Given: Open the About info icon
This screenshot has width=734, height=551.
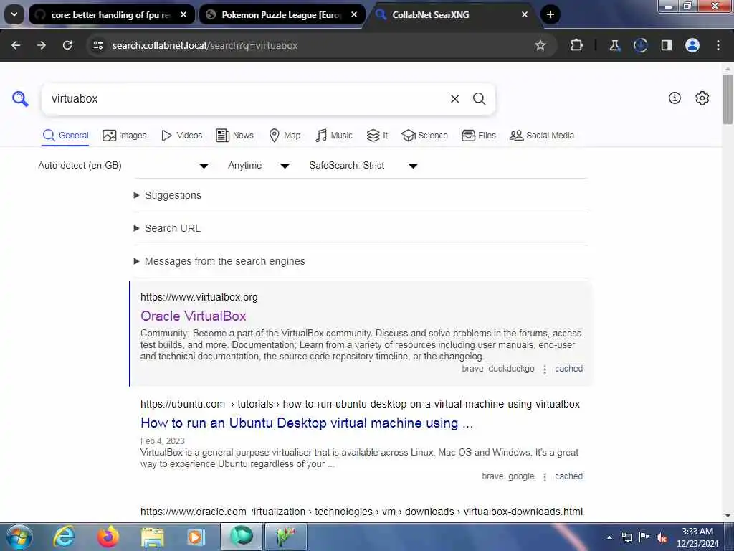Looking at the screenshot, I should 675,98.
